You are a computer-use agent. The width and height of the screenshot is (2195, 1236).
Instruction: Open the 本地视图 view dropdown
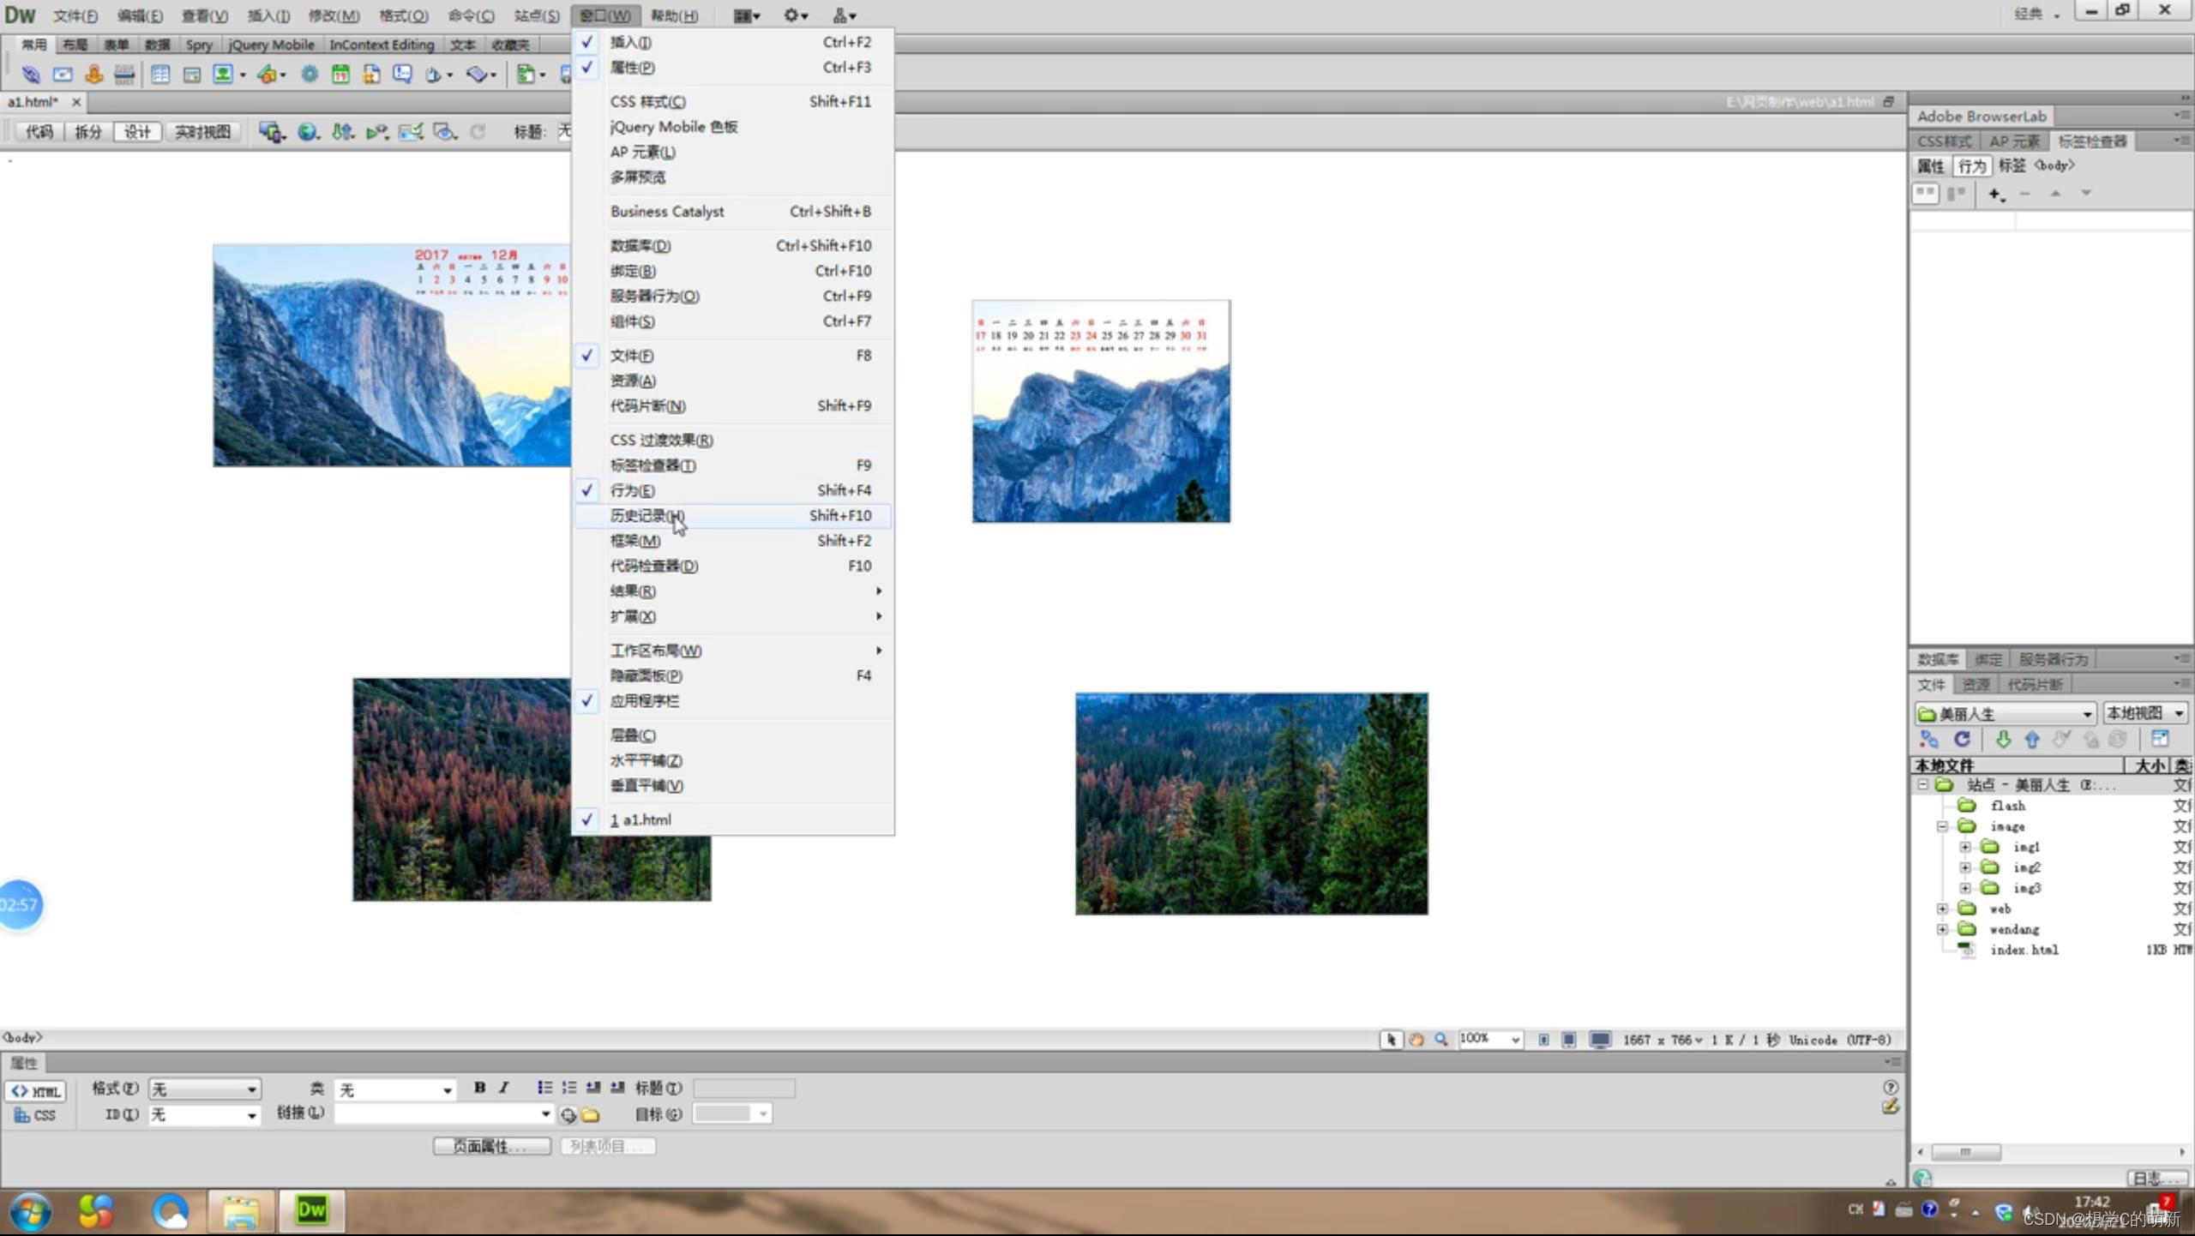coord(2144,713)
